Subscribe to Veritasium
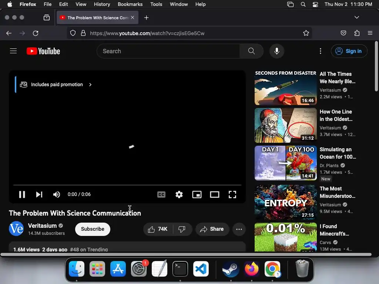The image size is (379, 284). 93,229
